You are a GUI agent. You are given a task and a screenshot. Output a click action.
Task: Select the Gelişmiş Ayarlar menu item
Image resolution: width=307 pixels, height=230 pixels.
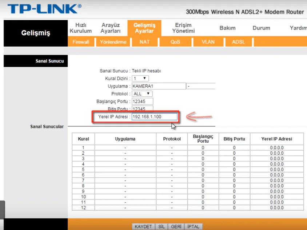144,28
